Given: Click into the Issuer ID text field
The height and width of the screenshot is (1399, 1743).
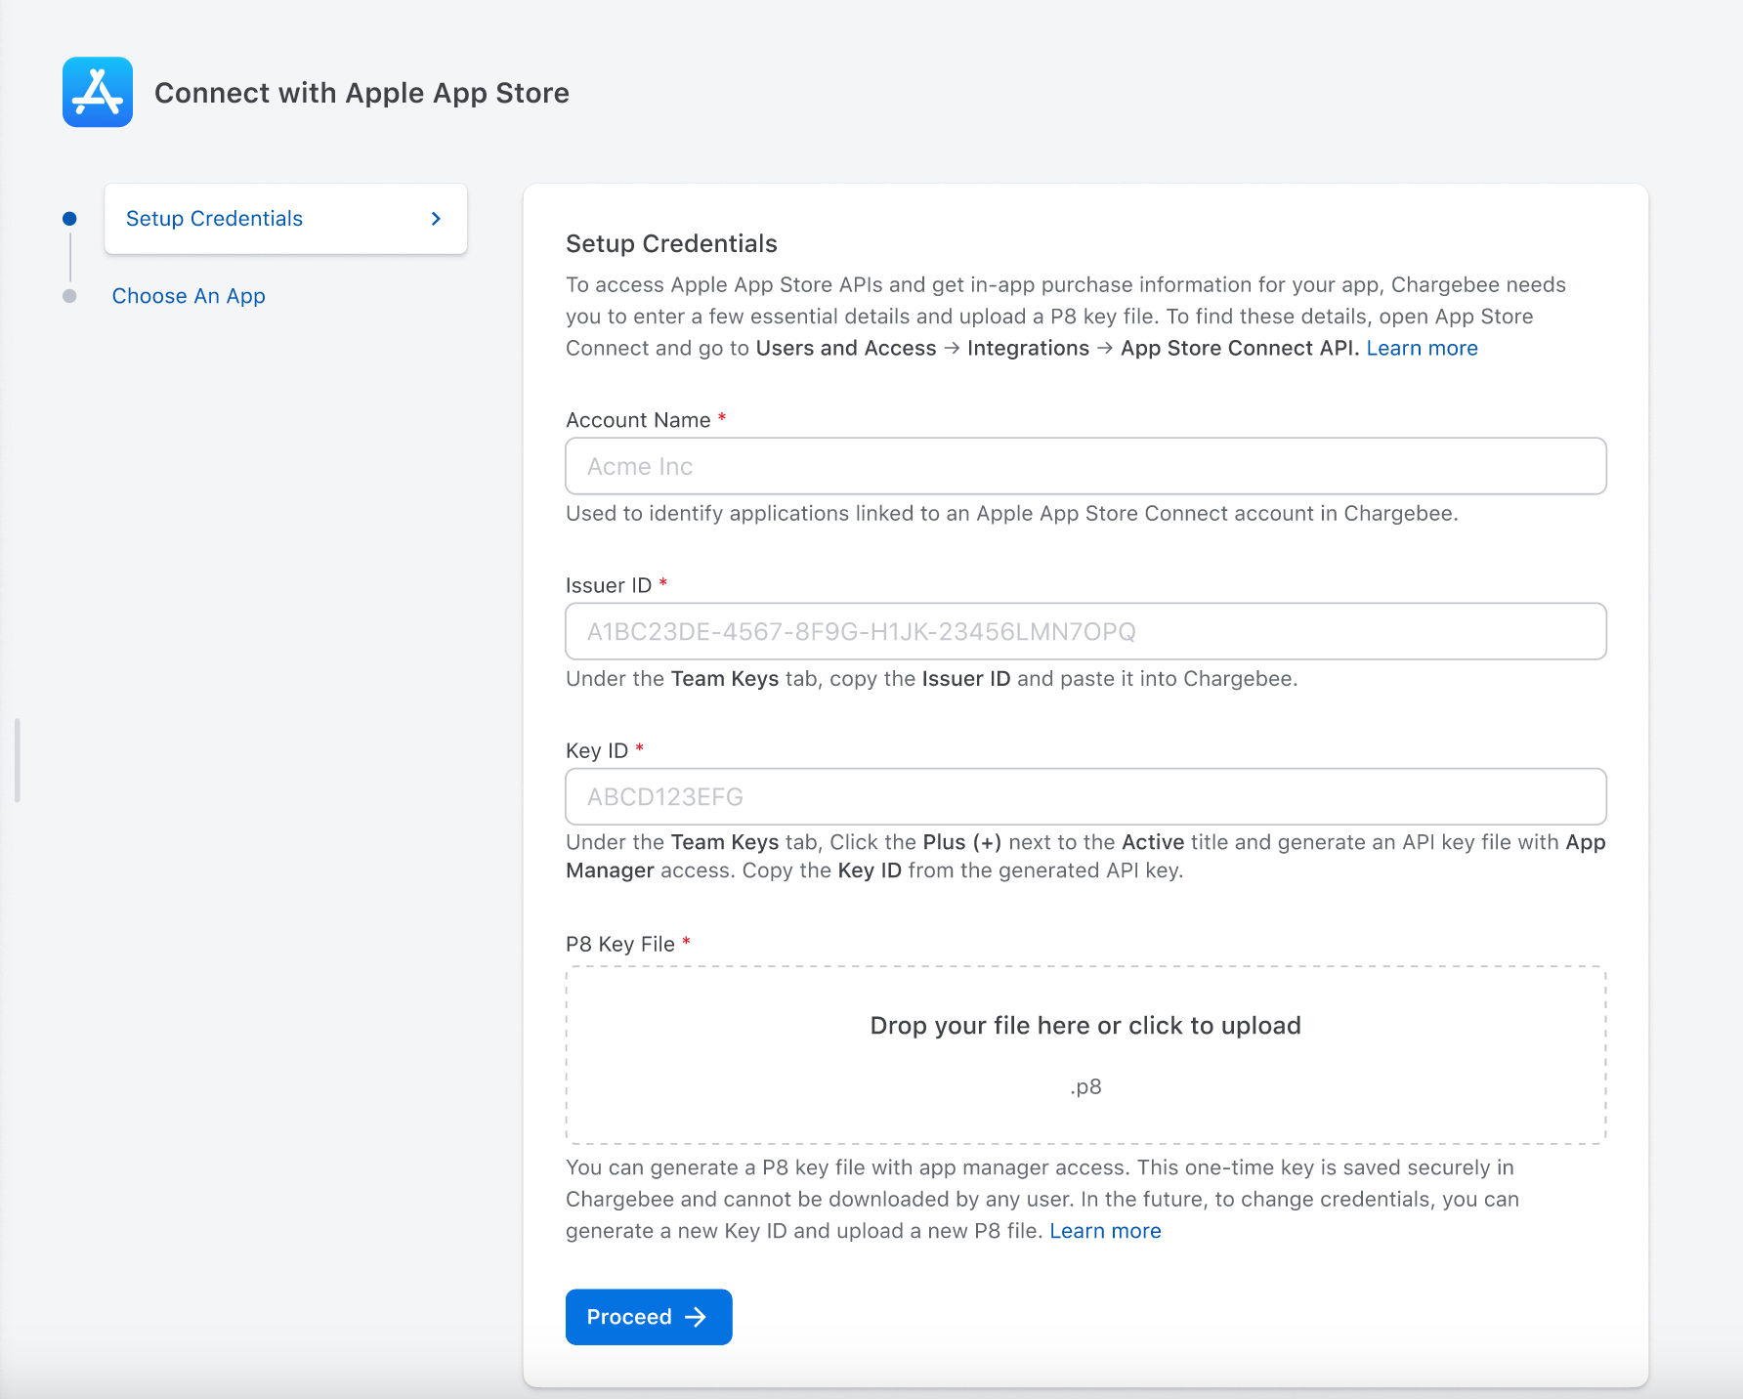Looking at the screenshot, I should [1085, 631].
